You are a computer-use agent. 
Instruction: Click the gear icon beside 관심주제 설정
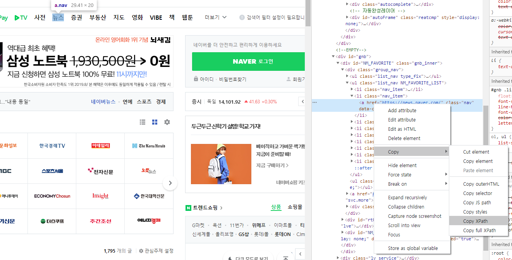pos(141,251)
